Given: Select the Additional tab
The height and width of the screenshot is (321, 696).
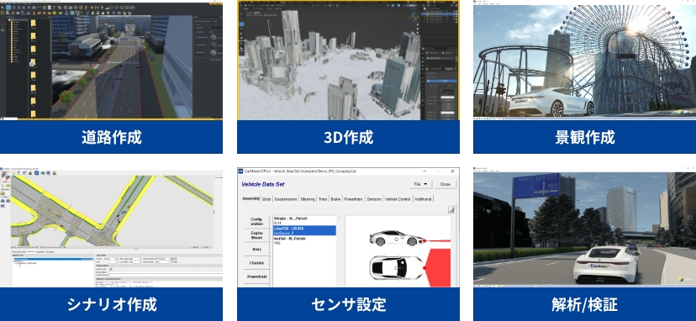Looking at the screenshot, I should 423,199.
